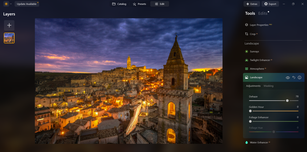Collapse the Landscape tool header
307x152 pixels.
coord(273,77)
